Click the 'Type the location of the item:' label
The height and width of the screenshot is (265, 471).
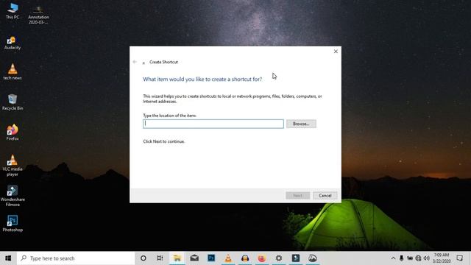[x=170, y=116]
